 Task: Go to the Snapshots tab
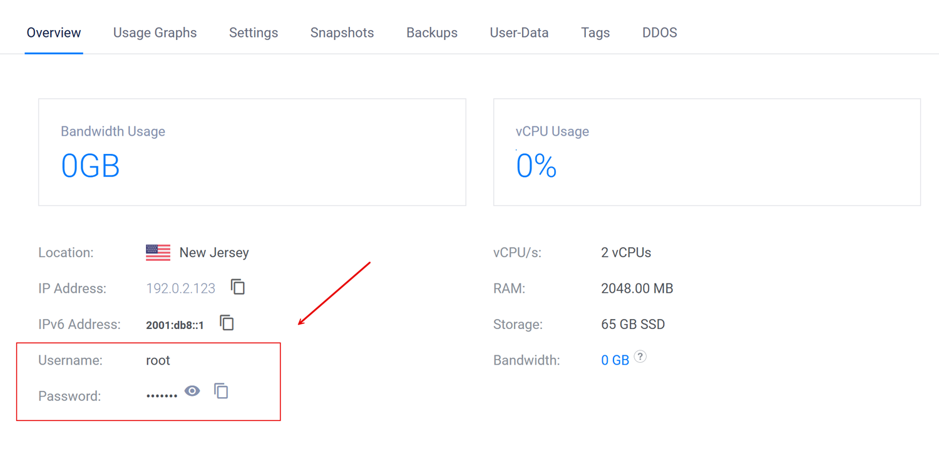click(x=342, y=33)
